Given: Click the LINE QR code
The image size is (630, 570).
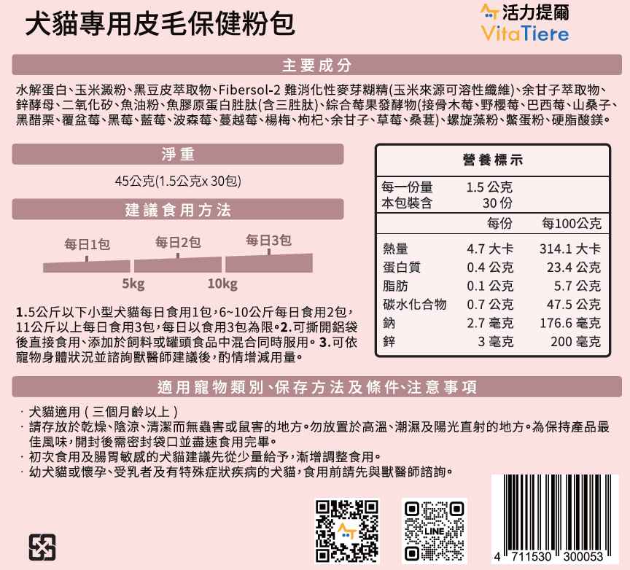Looking at the screenshot, I should pos(434,531).
